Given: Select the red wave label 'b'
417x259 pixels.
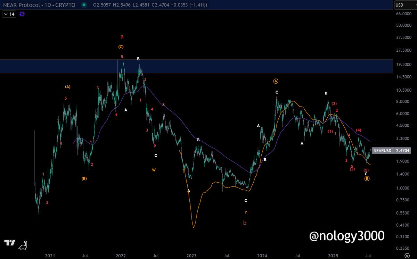Looking at the screenshot, I should pos(245,223).
